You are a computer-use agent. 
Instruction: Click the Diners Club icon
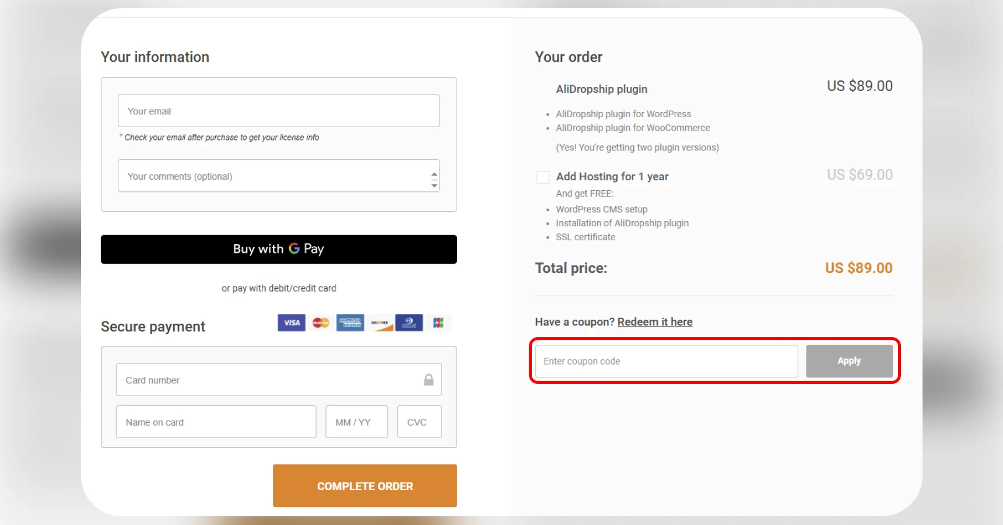(409, 323)
